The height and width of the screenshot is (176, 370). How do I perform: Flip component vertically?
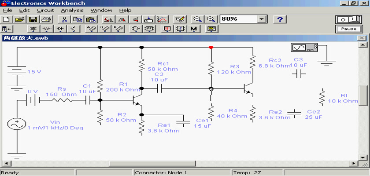pos(135,19)
